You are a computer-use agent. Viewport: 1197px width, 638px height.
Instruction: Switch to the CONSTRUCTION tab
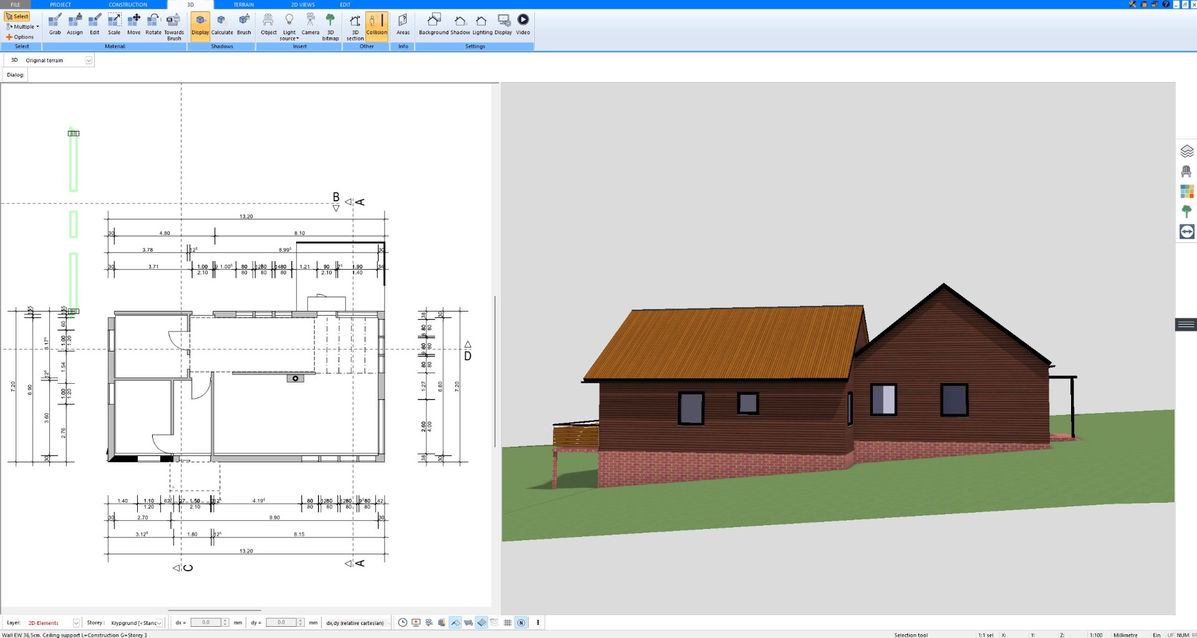point(128,4)
